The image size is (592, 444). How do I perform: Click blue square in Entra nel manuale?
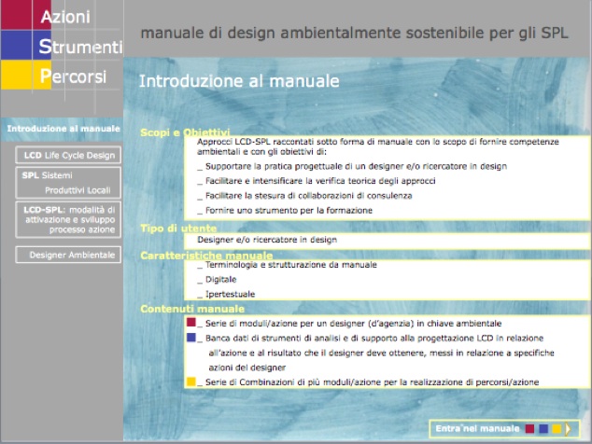(543, 429)
